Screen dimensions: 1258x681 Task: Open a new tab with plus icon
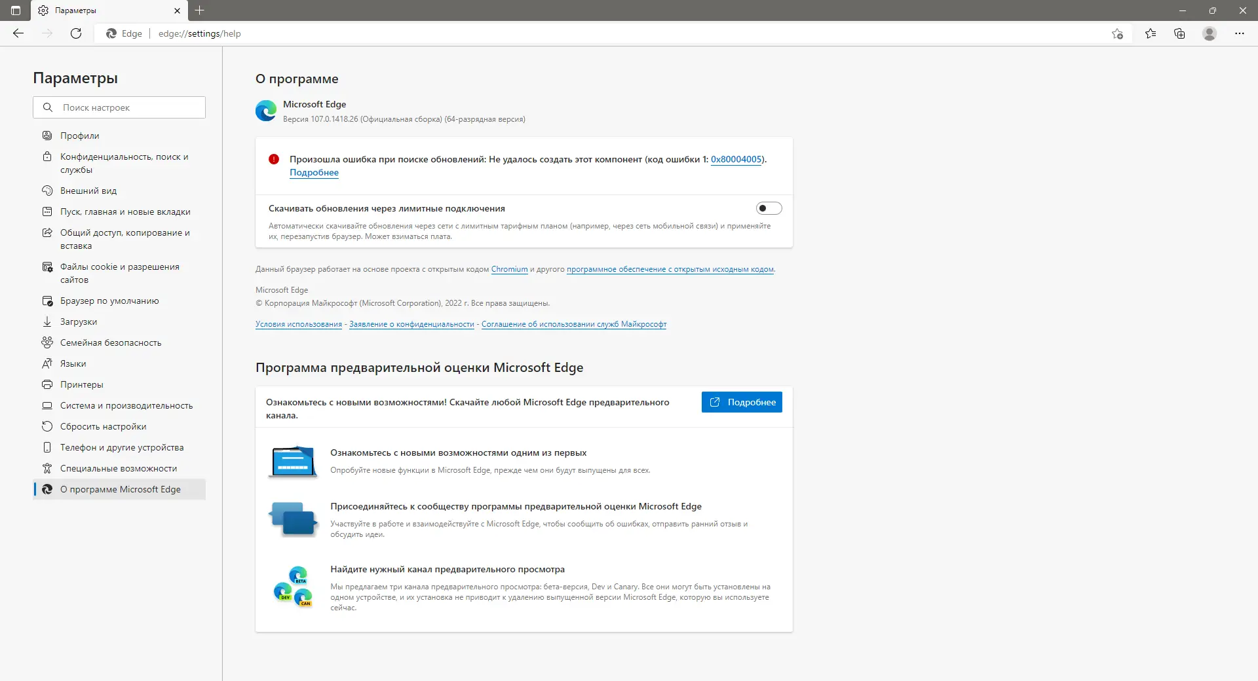[200, 10]
